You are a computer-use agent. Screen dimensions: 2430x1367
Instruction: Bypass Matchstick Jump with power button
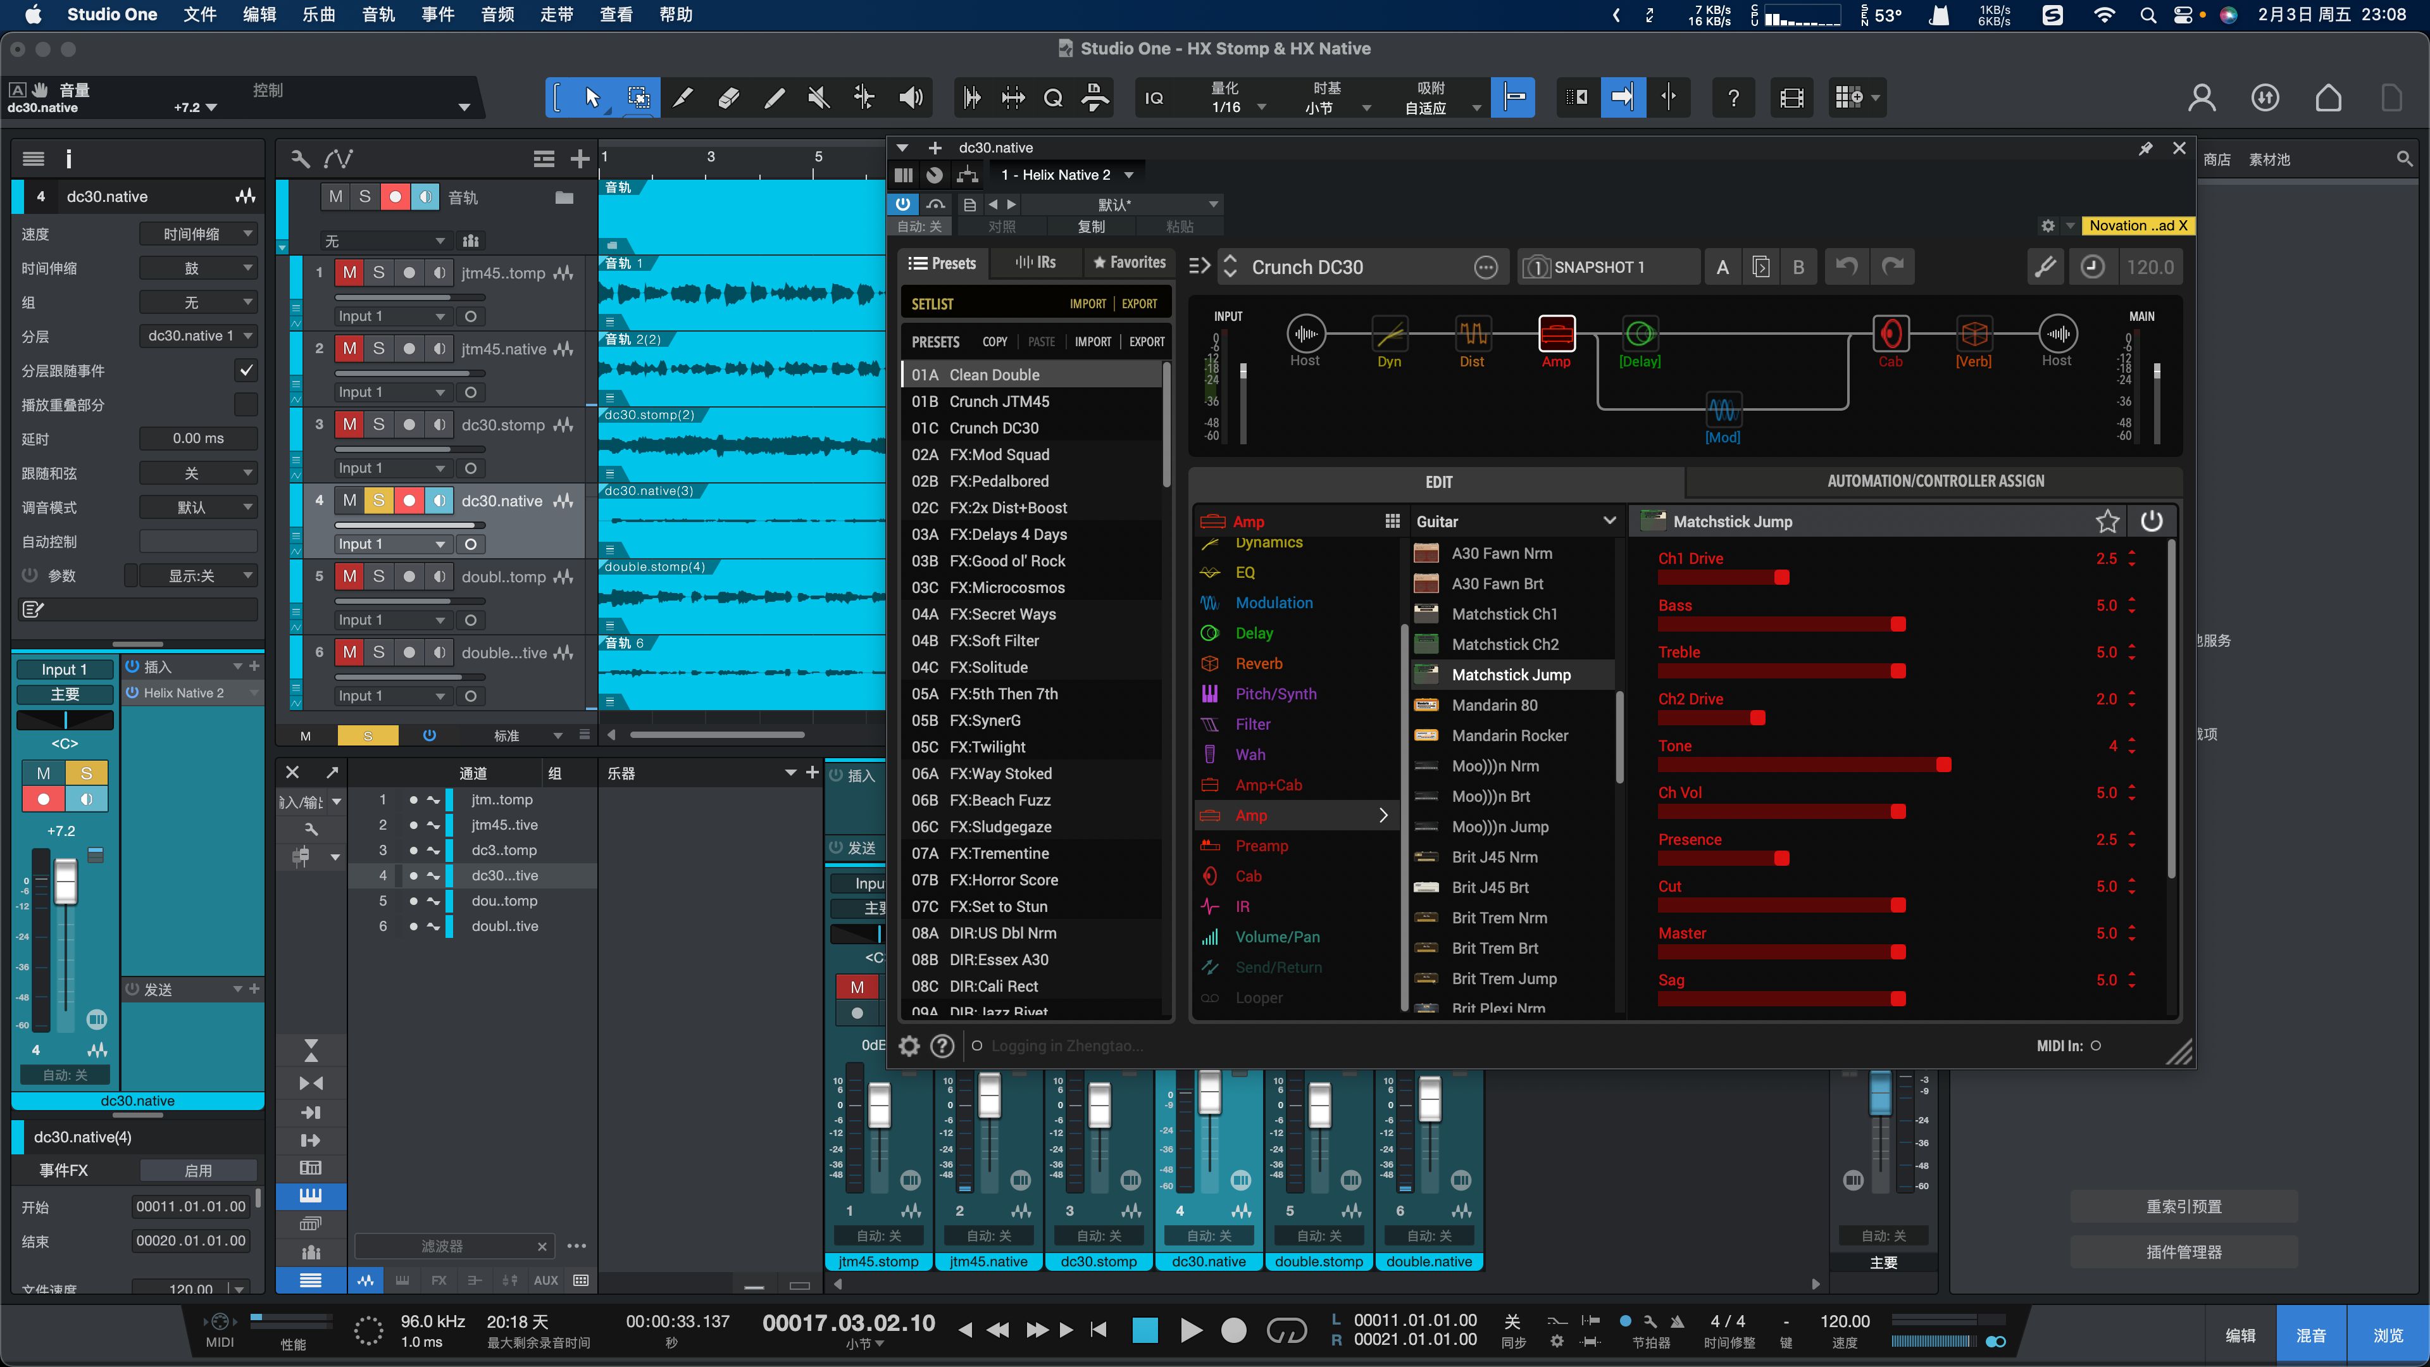(x=2152, y=521)
